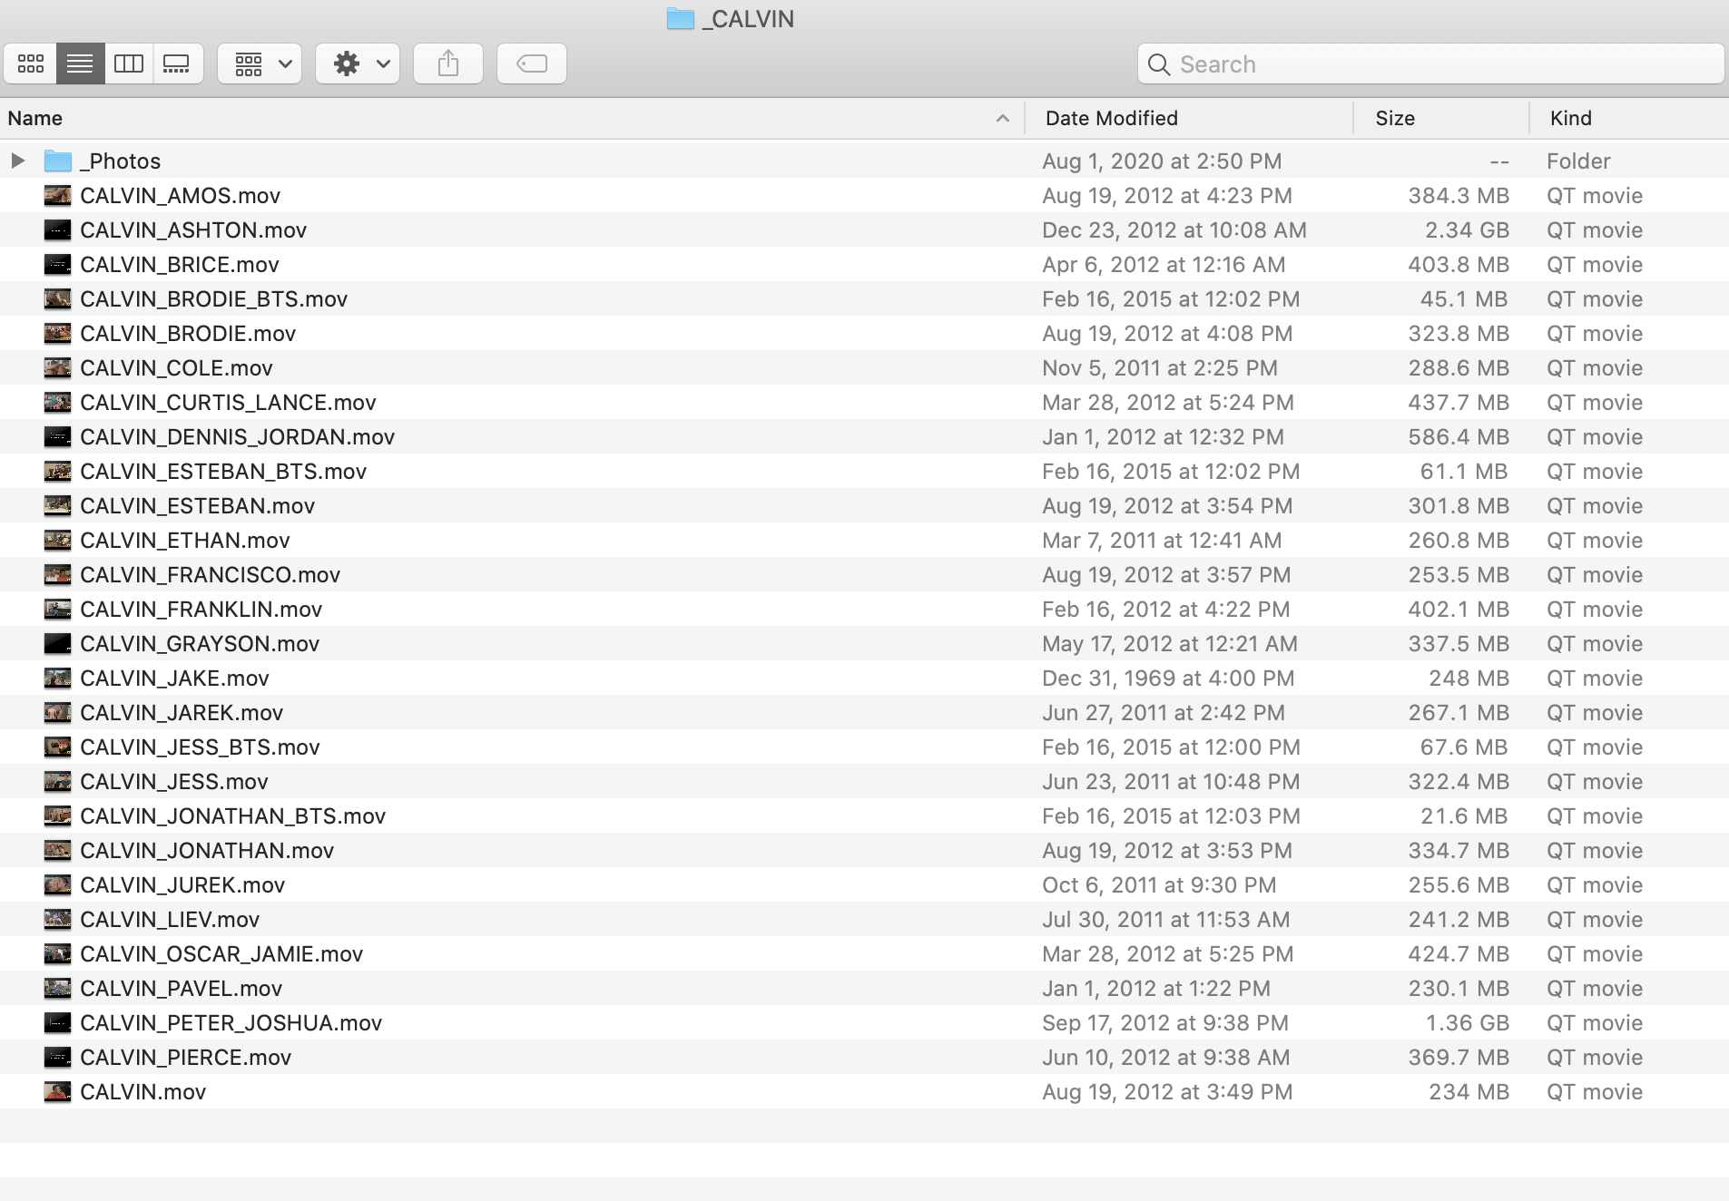The image size is (1729, 1201).
Task: Click the Edit Tags toolbar button
Action: (532, 63)
